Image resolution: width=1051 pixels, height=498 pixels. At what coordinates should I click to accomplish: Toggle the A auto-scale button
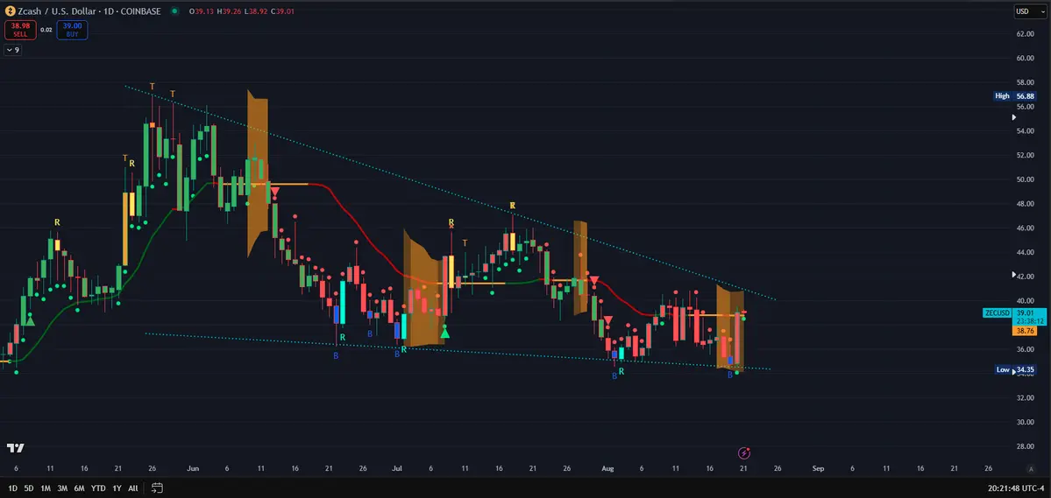tap(1031, 468)
